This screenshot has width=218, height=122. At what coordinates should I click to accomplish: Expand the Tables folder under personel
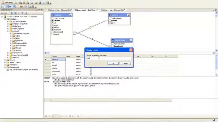point(11,36)
